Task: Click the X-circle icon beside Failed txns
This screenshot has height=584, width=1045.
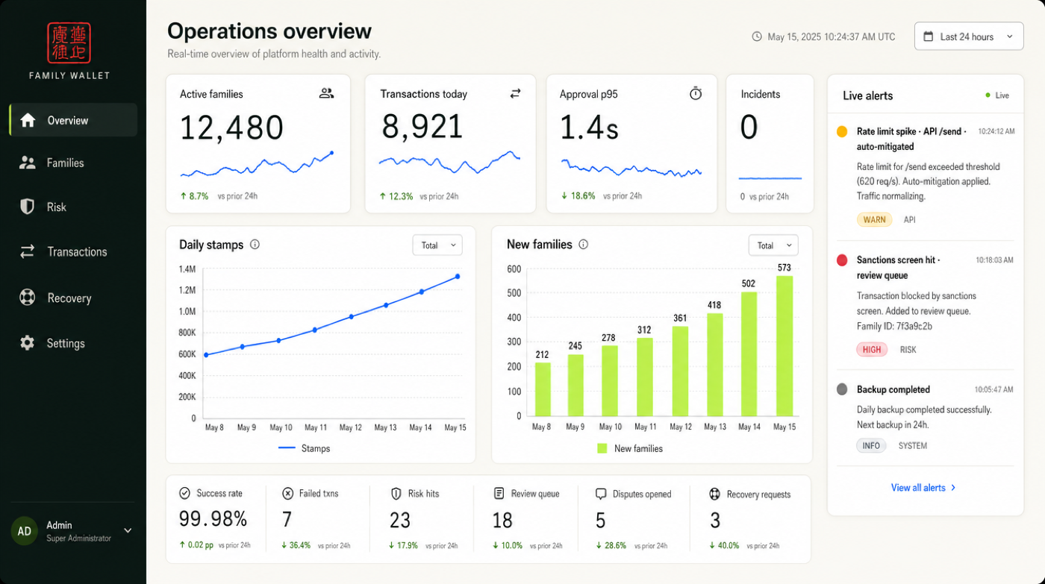Action: pyautogui.click(x=287, y=494)
